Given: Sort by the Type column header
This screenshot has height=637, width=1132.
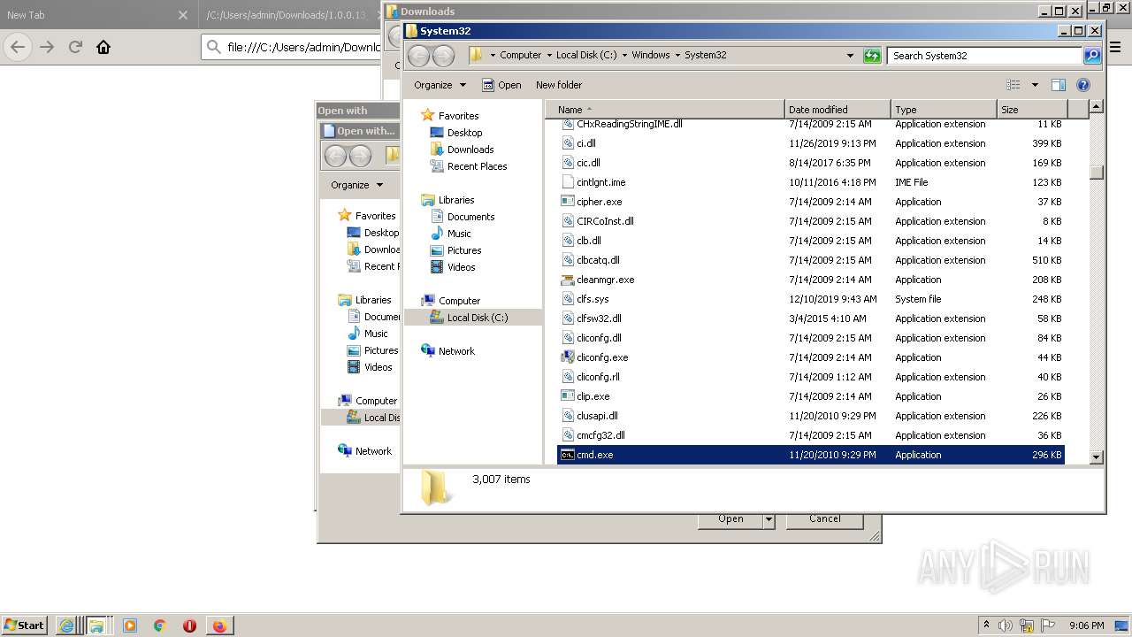Looking at the screenshot, I should point(944,110).
